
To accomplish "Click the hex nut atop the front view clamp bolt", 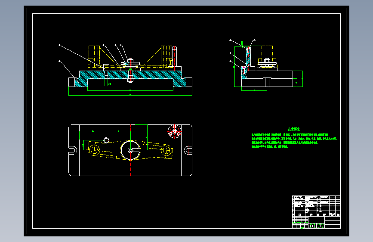I will (x=130, y=60).
